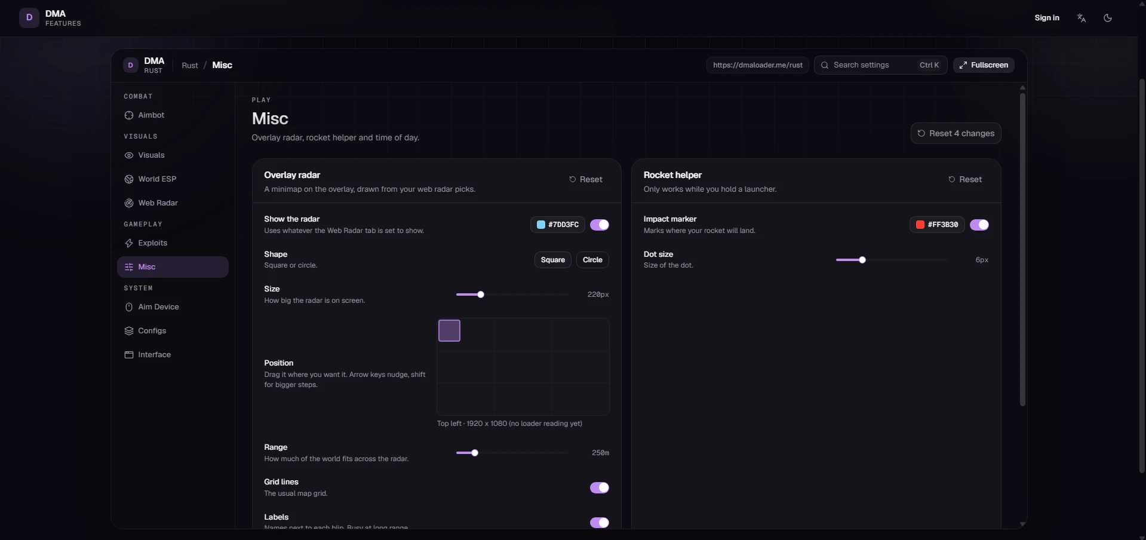Enter Fullscreen mode
The image size is (1146, 540).
(x=984, y=65)
